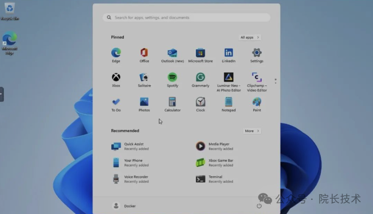373x214 pixels.
Task: Launch the Office app
Action: pyautogui.click(x=144, y=55)
